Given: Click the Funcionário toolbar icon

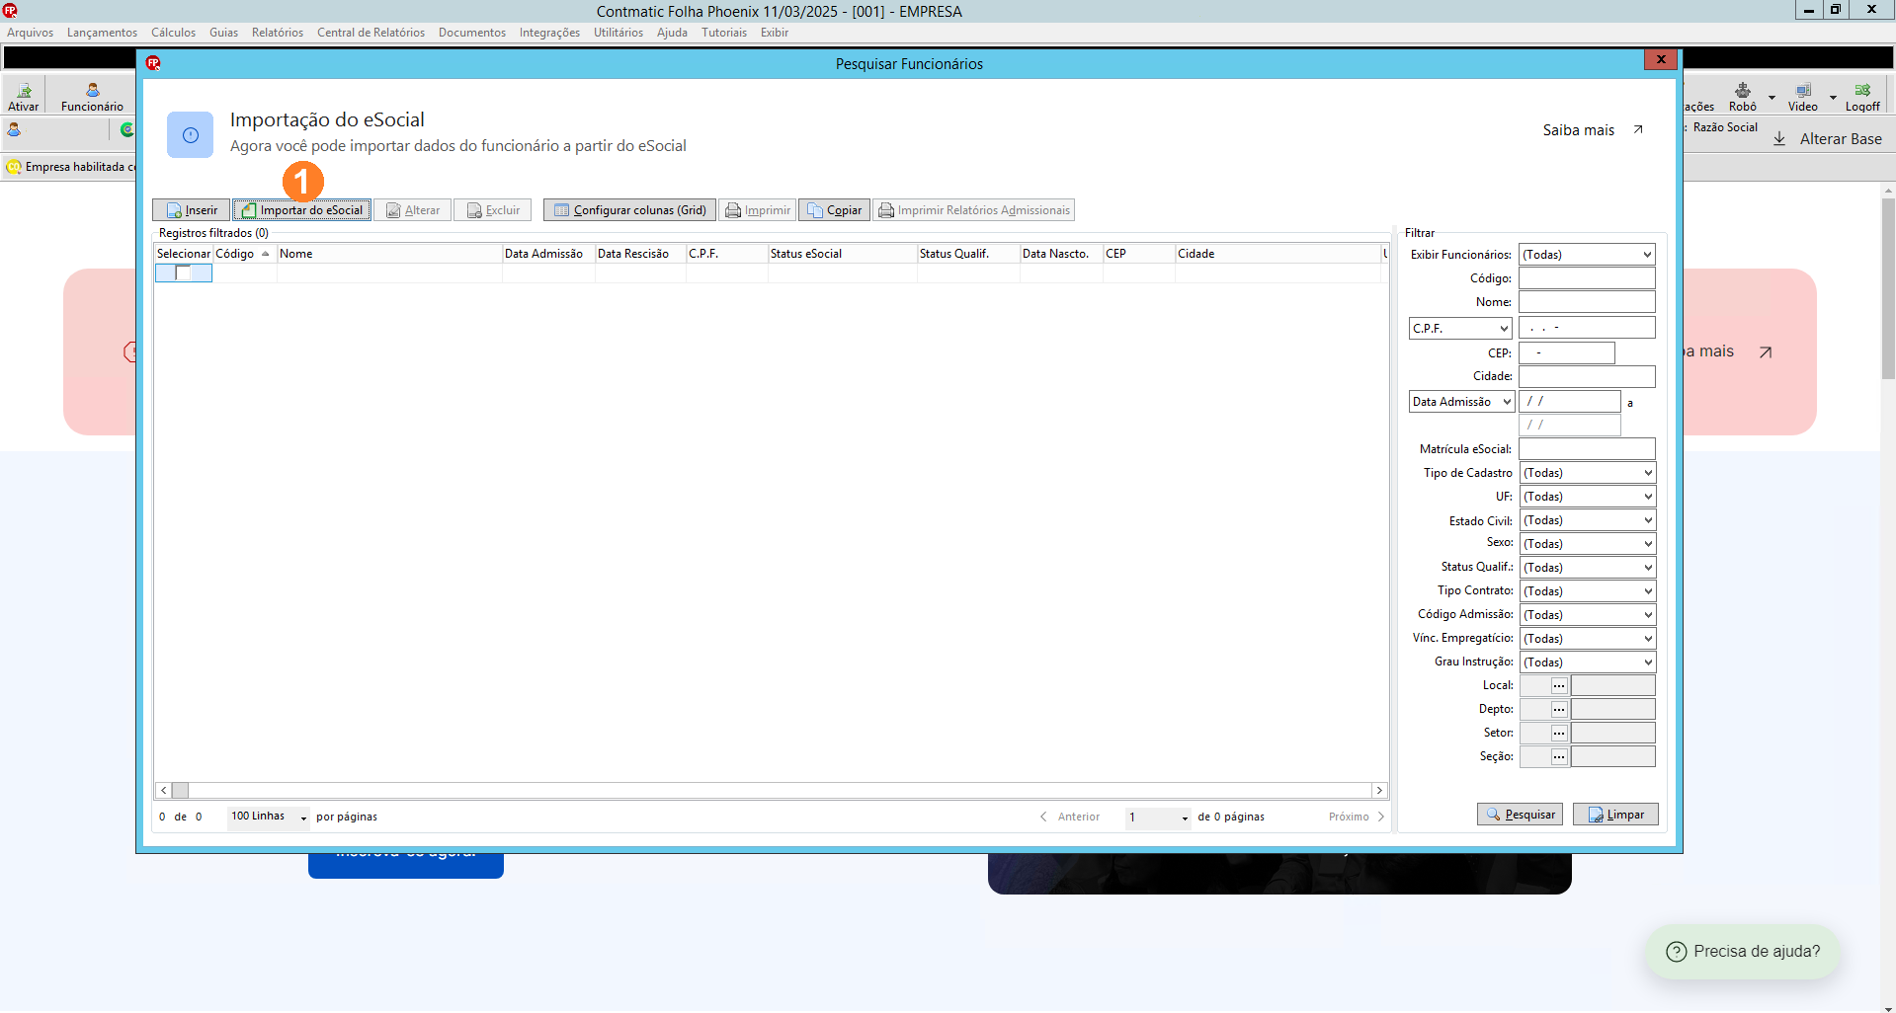Looking at the screenshot, I should click(92, 97).
